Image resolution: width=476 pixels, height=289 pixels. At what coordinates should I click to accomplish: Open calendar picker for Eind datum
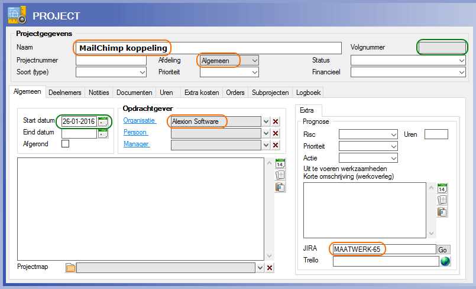(x=103, y=133)
